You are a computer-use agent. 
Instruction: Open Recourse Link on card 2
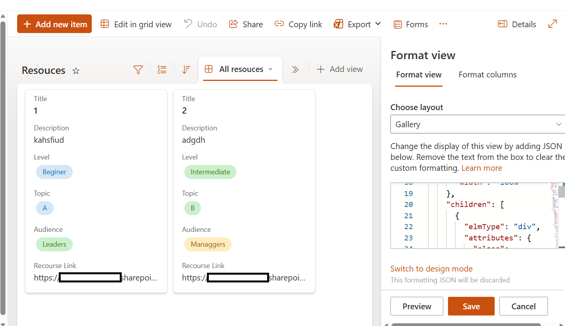[244, 278]
